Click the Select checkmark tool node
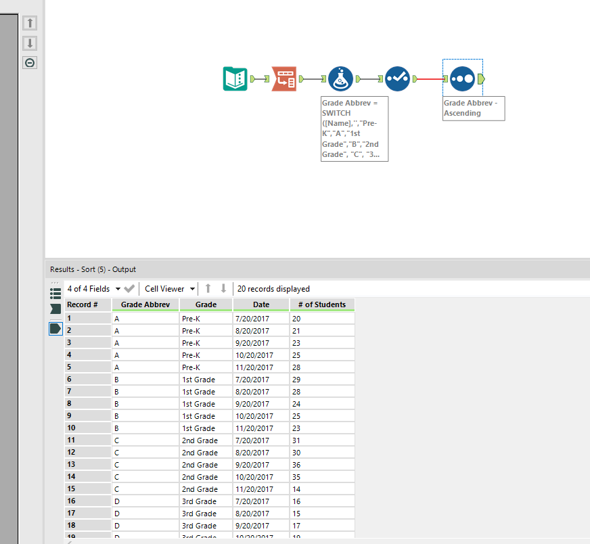This screenshot has width=590, height=544. pyautogui.click(x=397, y=79)
